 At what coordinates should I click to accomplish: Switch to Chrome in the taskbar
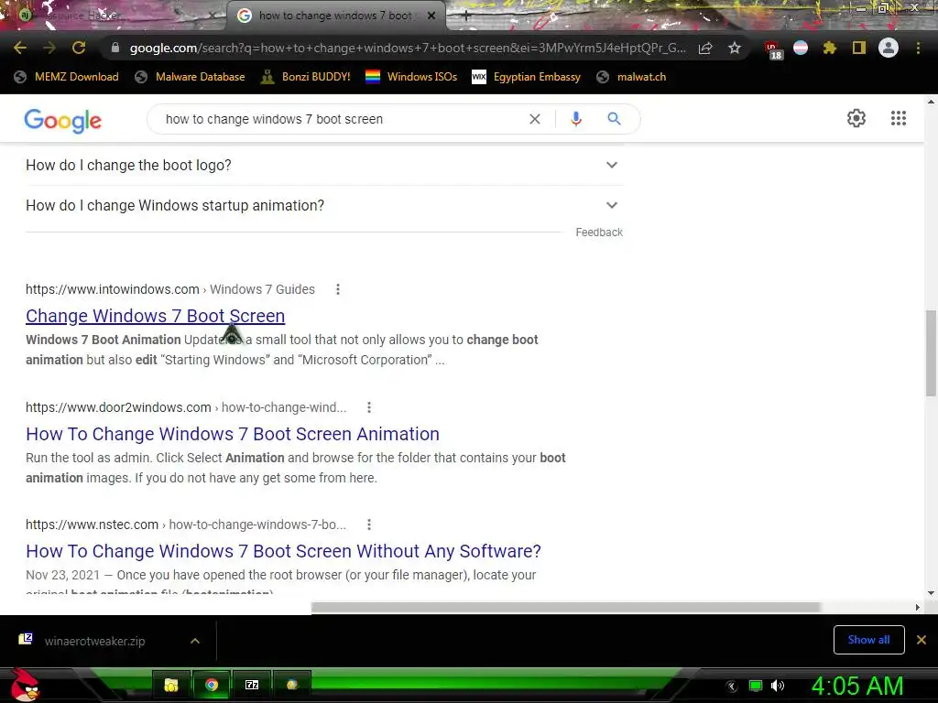tap(212, 685)
